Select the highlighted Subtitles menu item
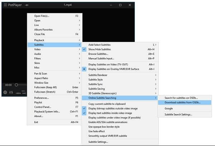This screenshot has width=215, height=146. (55, 45)
